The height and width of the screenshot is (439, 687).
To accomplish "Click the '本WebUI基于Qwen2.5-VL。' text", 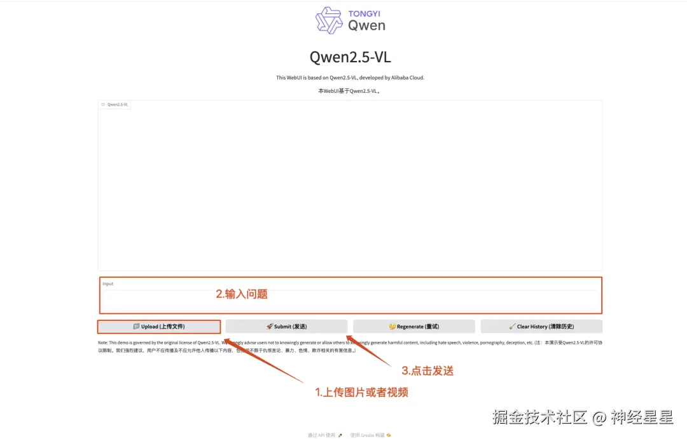I will tap(349, 91).
